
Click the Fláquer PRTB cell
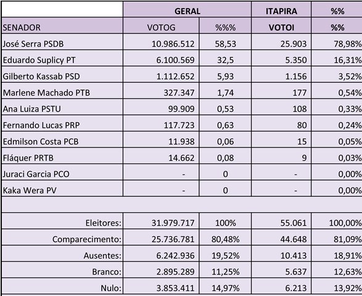pos(62,156)
